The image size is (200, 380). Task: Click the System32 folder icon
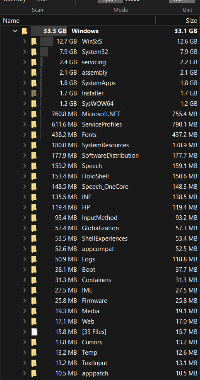click(x=34, y=52)
